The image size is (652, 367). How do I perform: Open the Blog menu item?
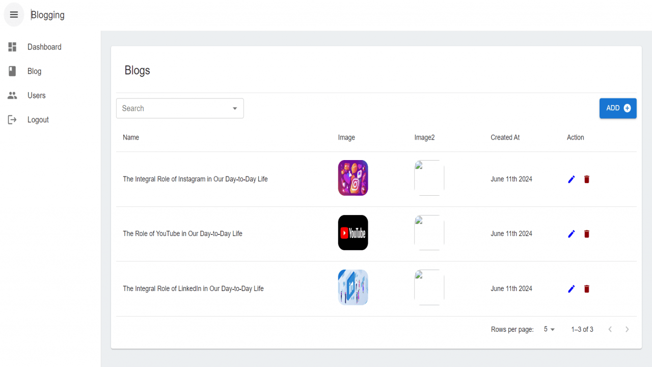(x=50, y=71)
